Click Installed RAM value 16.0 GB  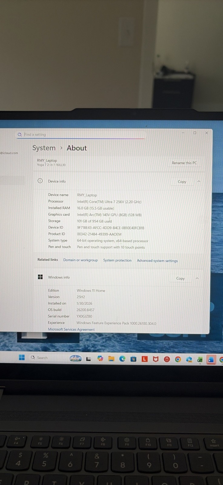[x=95, y=208]
